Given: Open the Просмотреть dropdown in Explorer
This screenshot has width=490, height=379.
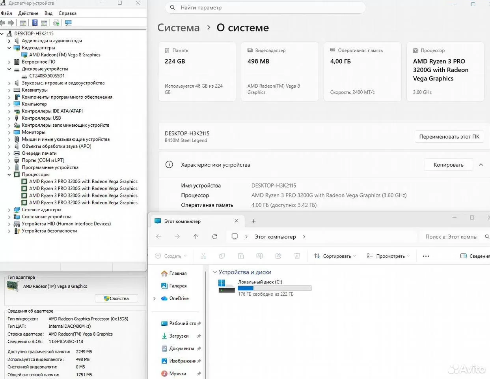Looking at the screenshot, I should tap(388, 256).
